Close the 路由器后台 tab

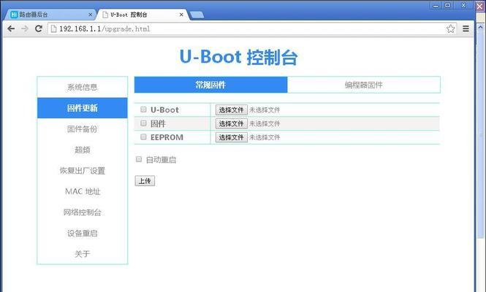pos(90,15)
